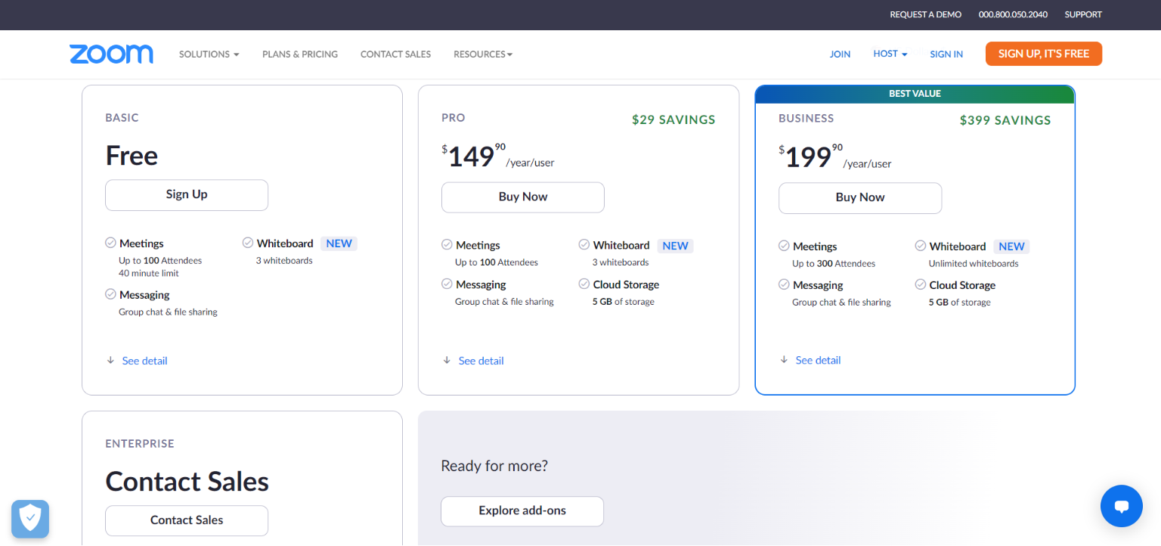Click the $399 Savings label

(x=1005, y=120)
